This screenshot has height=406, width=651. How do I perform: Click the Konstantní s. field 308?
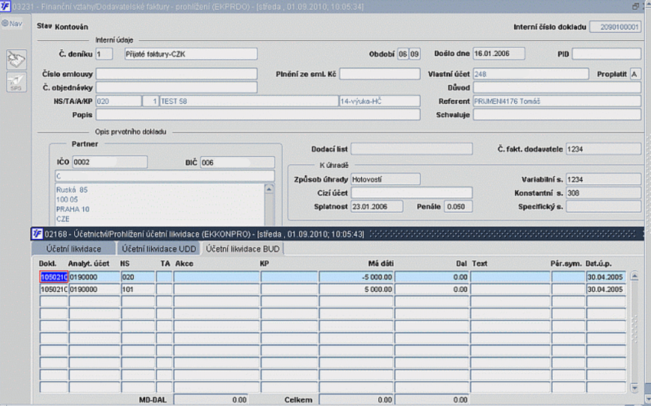604,193
